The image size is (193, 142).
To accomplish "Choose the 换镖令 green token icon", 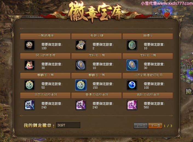I will pyautogui.click(x=132, y=45).
